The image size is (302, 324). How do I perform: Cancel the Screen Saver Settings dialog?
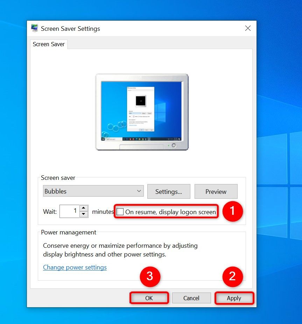tap(191, 298)
